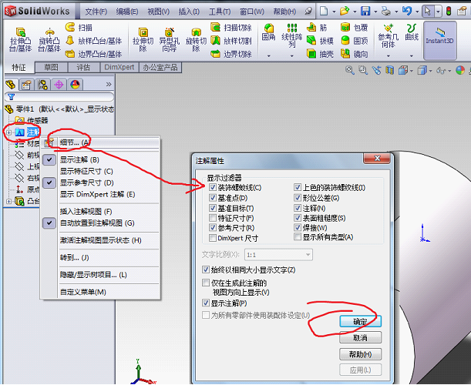Click the 确定 button
Screen dimensions: 471x385
[360, 322]
